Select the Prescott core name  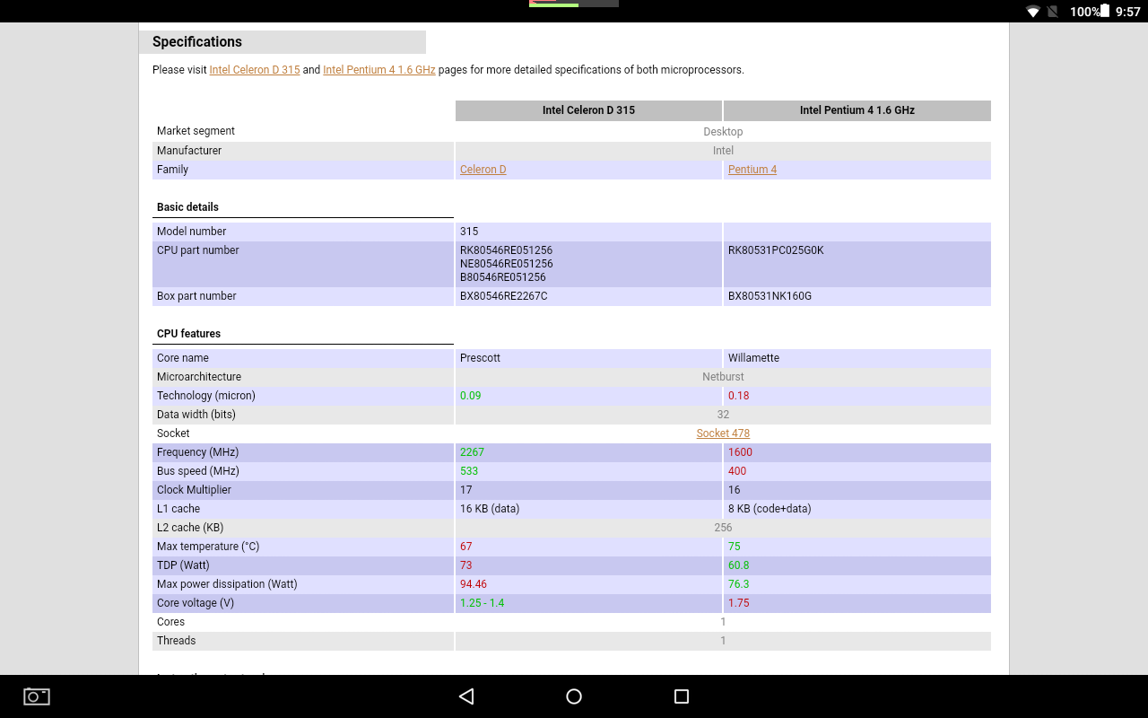tap(480, 358)
